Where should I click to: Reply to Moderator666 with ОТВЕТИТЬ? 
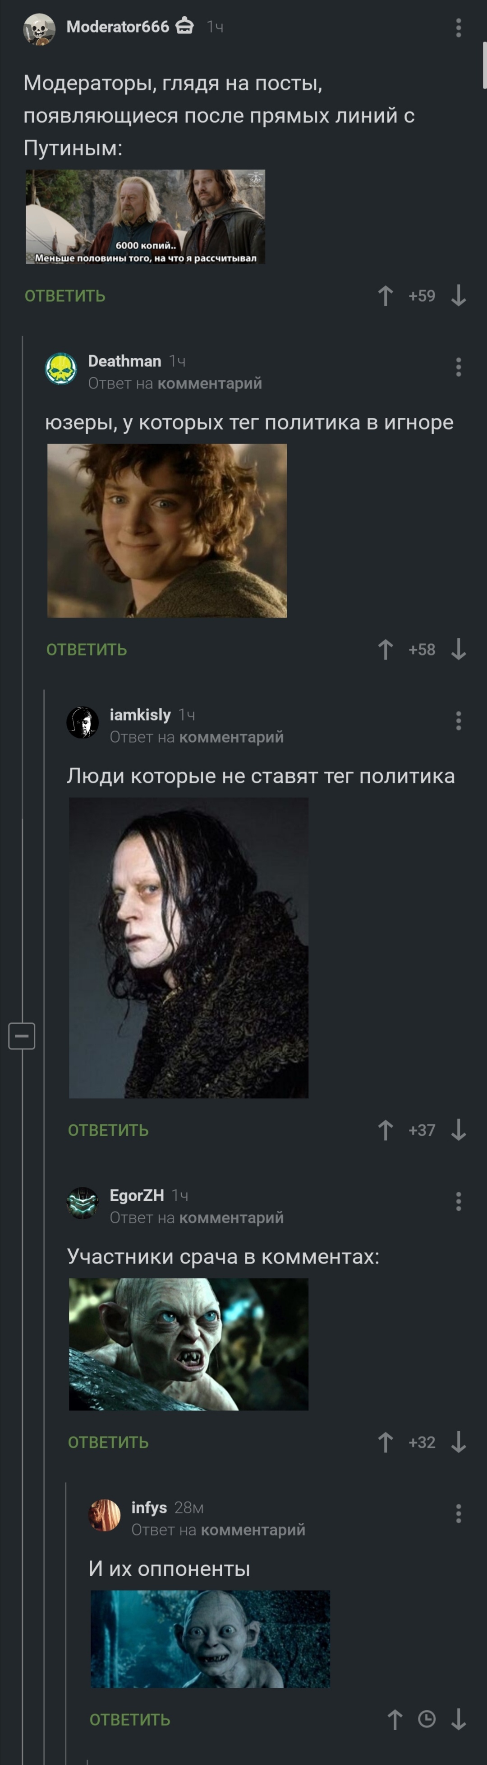65,296
